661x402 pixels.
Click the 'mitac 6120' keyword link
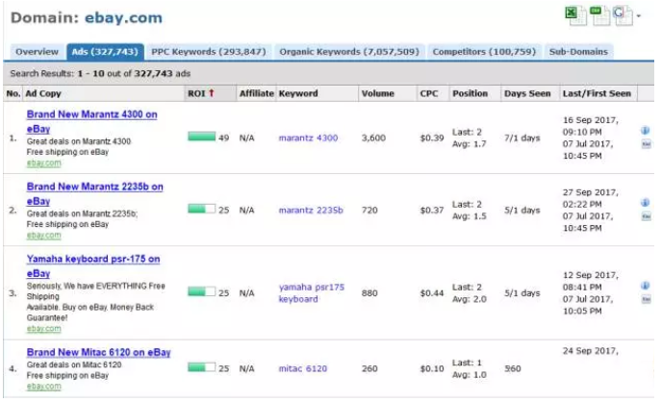303,367
